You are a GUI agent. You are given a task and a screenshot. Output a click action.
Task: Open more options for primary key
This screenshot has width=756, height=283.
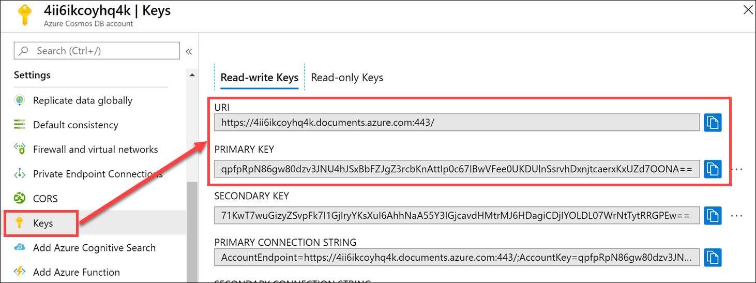tap(737, 169)
